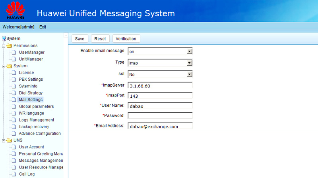The width and height of the screenshot is (318, 178).
Task: Click the page icon beside IVR language
Action: tap(14, 113)
